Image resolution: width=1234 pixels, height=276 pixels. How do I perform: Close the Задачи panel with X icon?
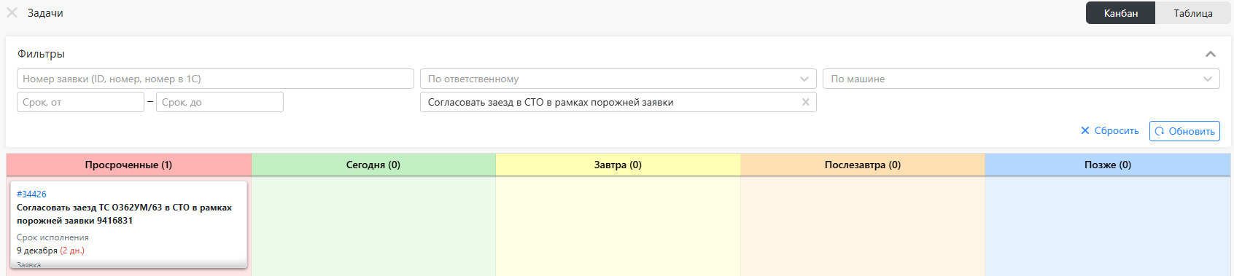[x=12, y=13]
